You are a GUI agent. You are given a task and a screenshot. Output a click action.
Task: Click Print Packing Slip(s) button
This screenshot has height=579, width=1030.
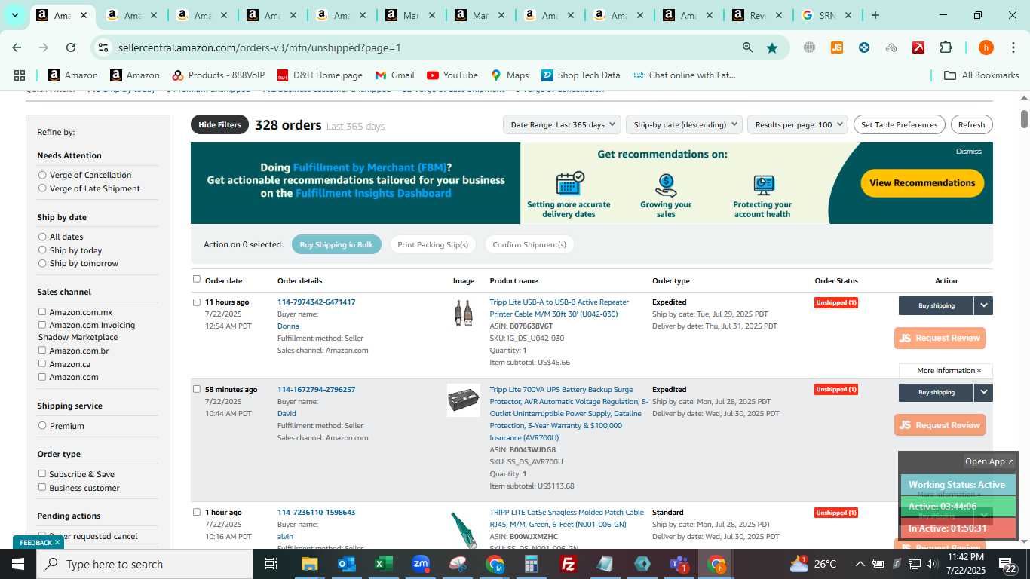click(433, 244)
